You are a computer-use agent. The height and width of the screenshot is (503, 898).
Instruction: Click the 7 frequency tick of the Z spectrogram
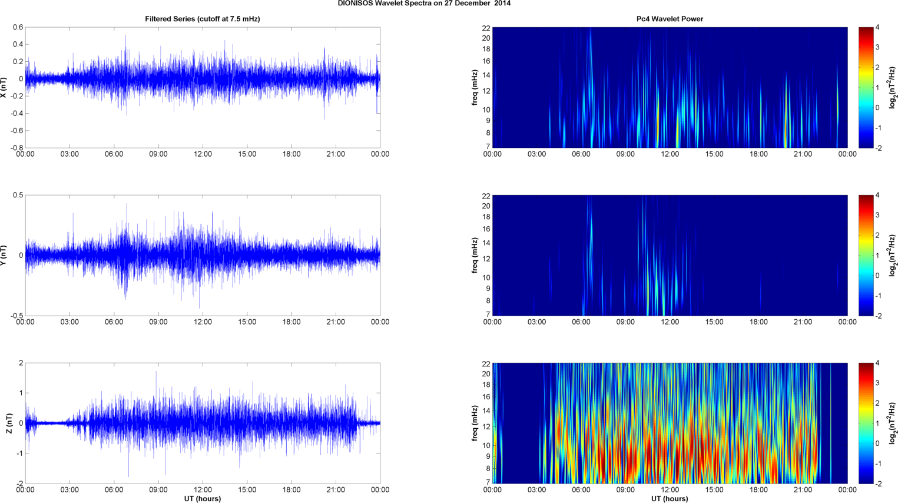488,482
